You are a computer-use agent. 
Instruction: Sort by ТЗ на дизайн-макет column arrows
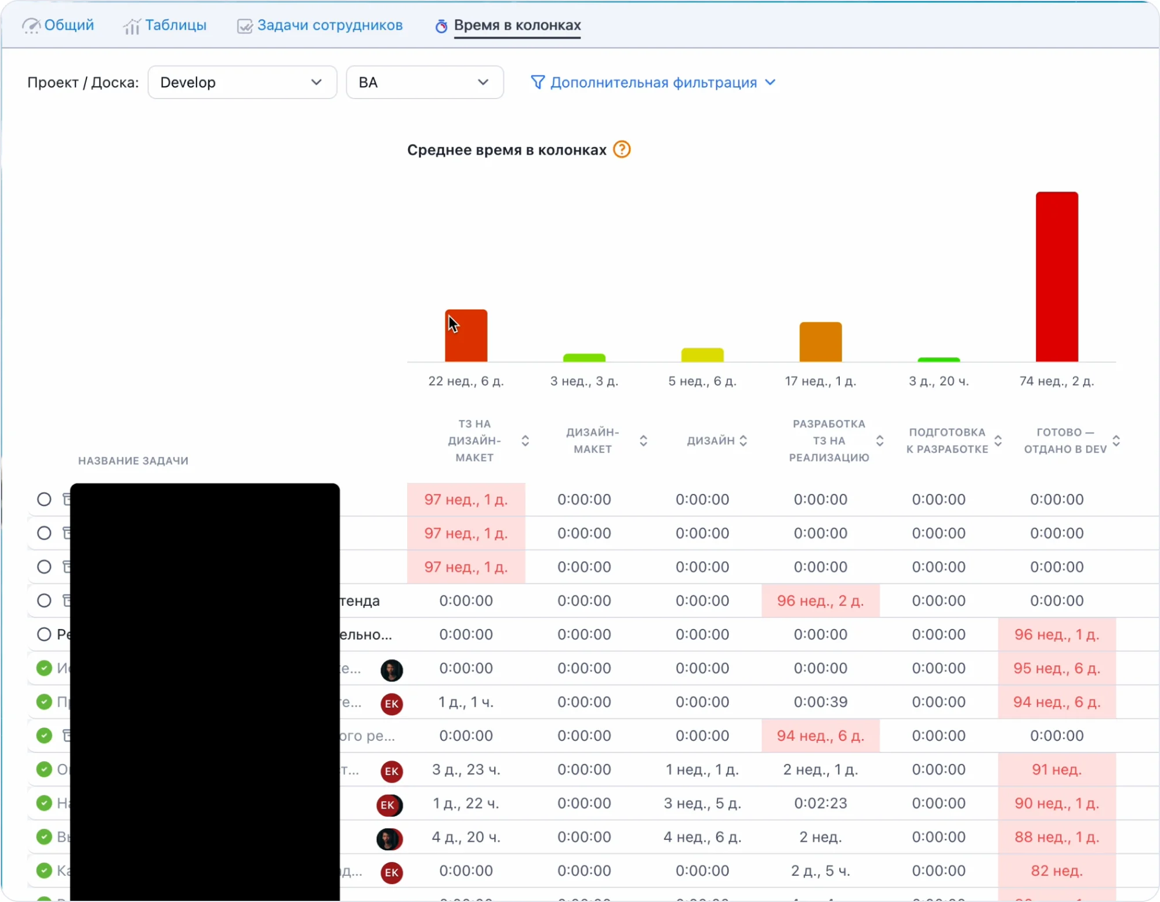[525, 441]
